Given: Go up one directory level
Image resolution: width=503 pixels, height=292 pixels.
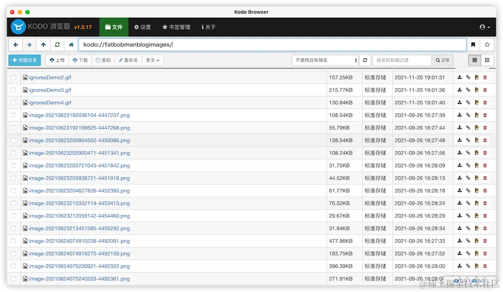Looking at the screenshot, I should (43, 45).
